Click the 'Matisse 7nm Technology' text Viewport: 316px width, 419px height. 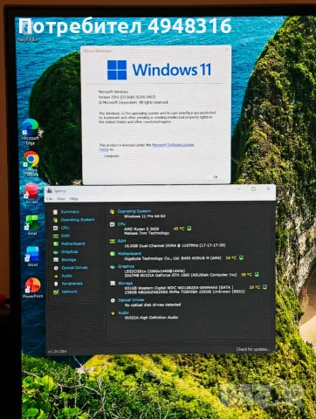pyautogui.click(x=147, y=233)
